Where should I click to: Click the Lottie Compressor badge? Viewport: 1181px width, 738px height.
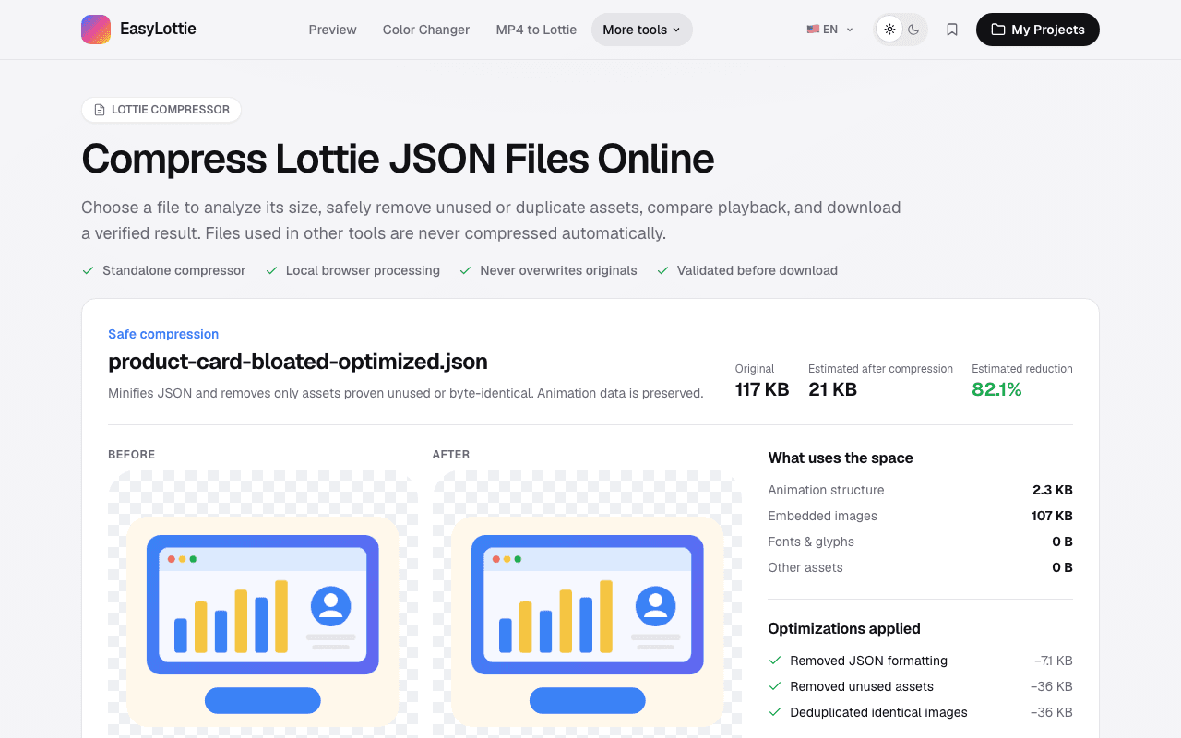(x=161, y=110)
